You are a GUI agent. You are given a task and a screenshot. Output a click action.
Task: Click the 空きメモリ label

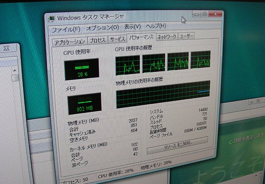(79, 139)
